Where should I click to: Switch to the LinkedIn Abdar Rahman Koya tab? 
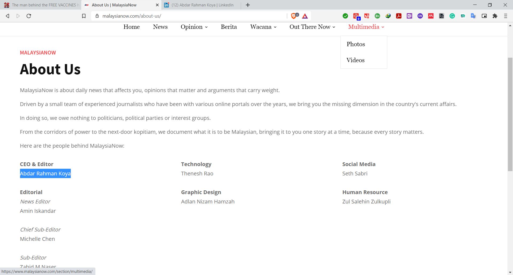tap(202, 5)
